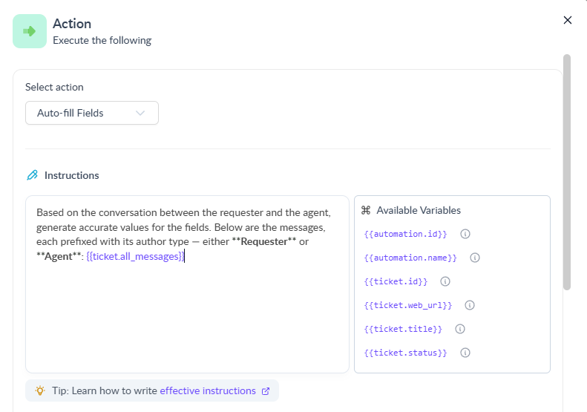
Task: Click the vertical scrollbar of the panel
Action: (567, 171)
